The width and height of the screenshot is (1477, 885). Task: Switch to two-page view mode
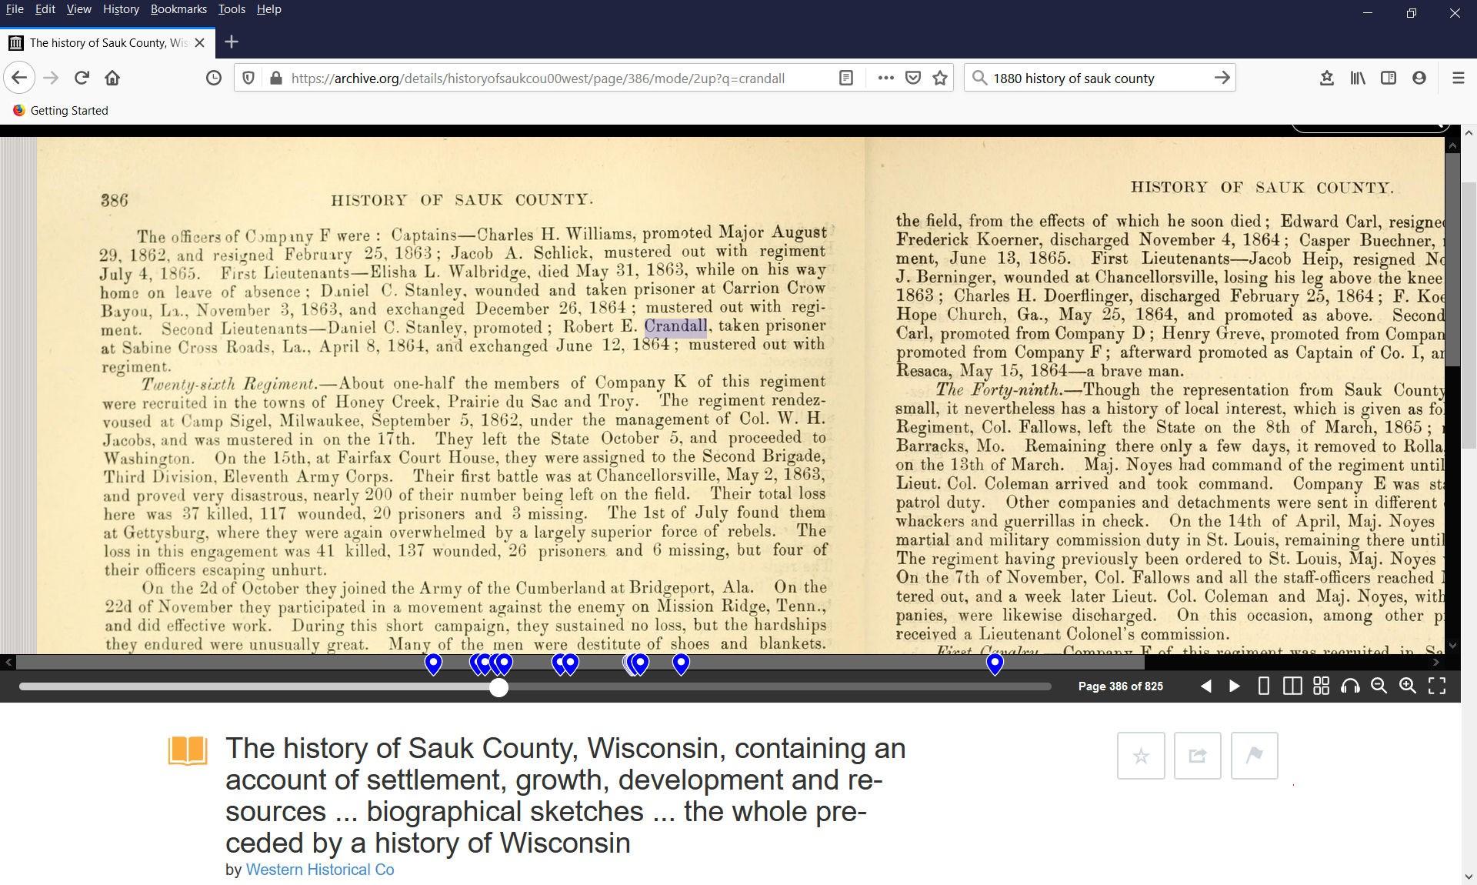click(1292, 686)
